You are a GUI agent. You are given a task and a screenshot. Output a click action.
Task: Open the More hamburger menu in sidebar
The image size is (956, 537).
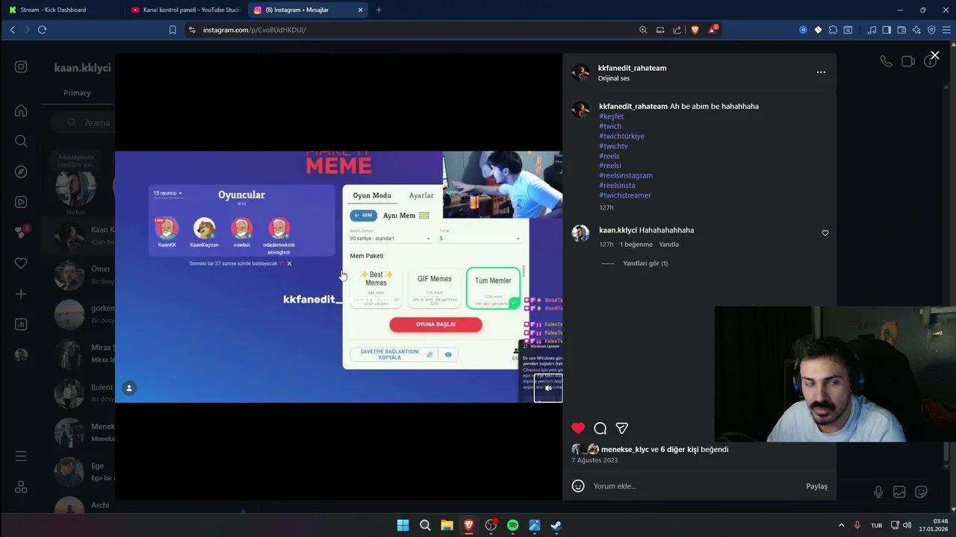(x=21, y=456)
